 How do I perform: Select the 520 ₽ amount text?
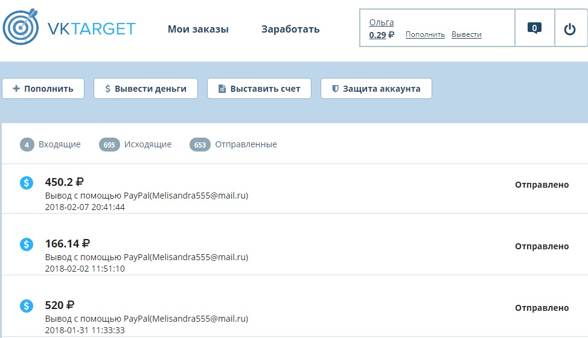tap(60, 305)
